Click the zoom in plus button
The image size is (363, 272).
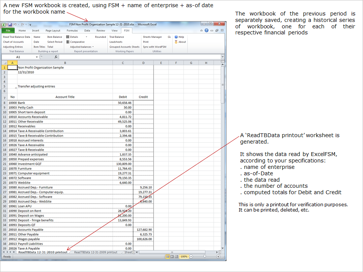[x=218, y=257]
